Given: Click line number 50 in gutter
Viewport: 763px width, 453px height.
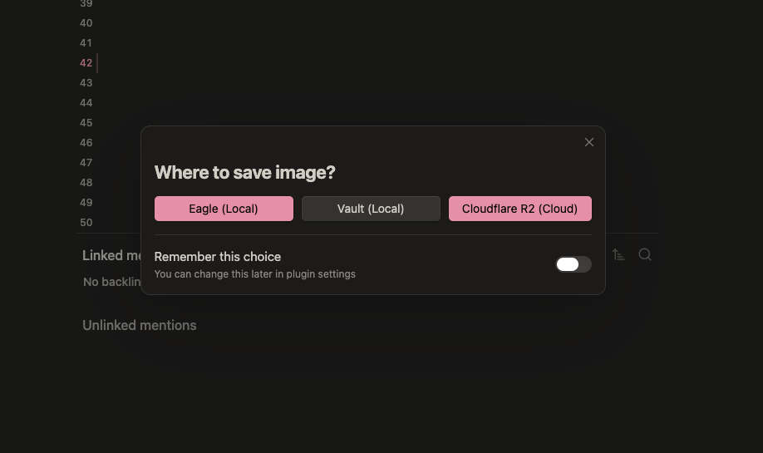Looking at the screenshot, I should click(86, 223).
